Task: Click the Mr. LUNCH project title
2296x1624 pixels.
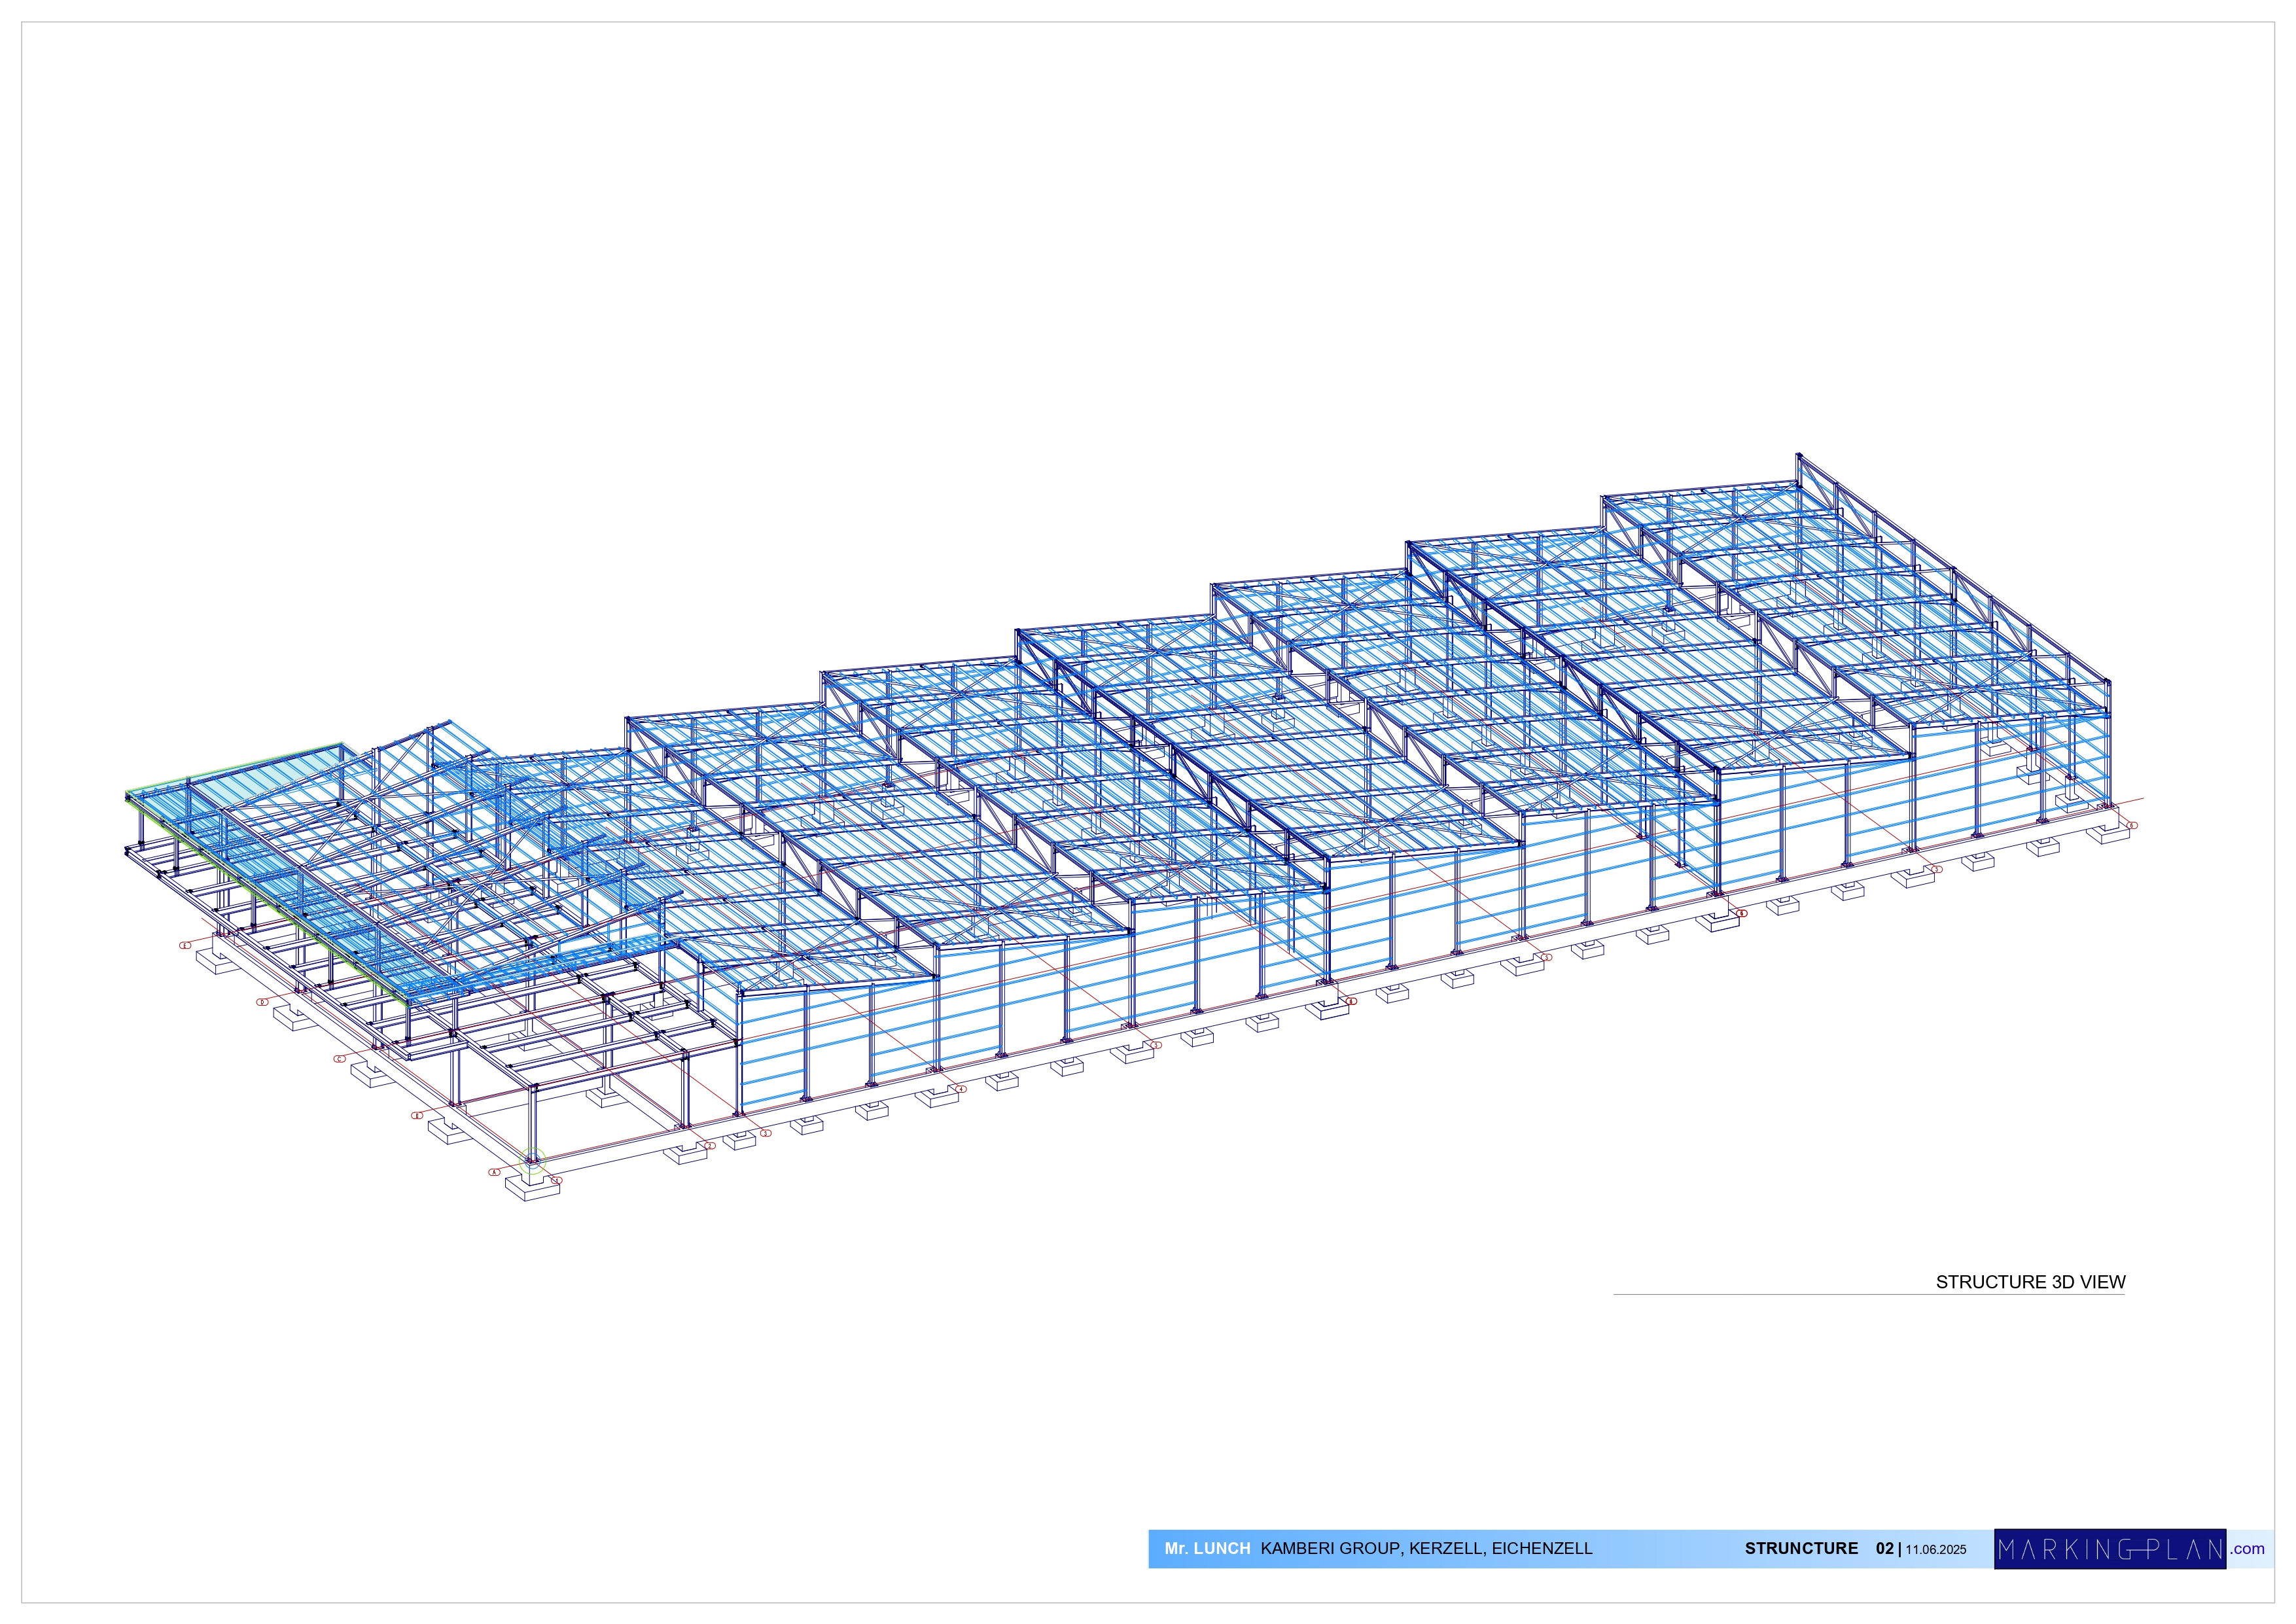Action: 1207,1549
